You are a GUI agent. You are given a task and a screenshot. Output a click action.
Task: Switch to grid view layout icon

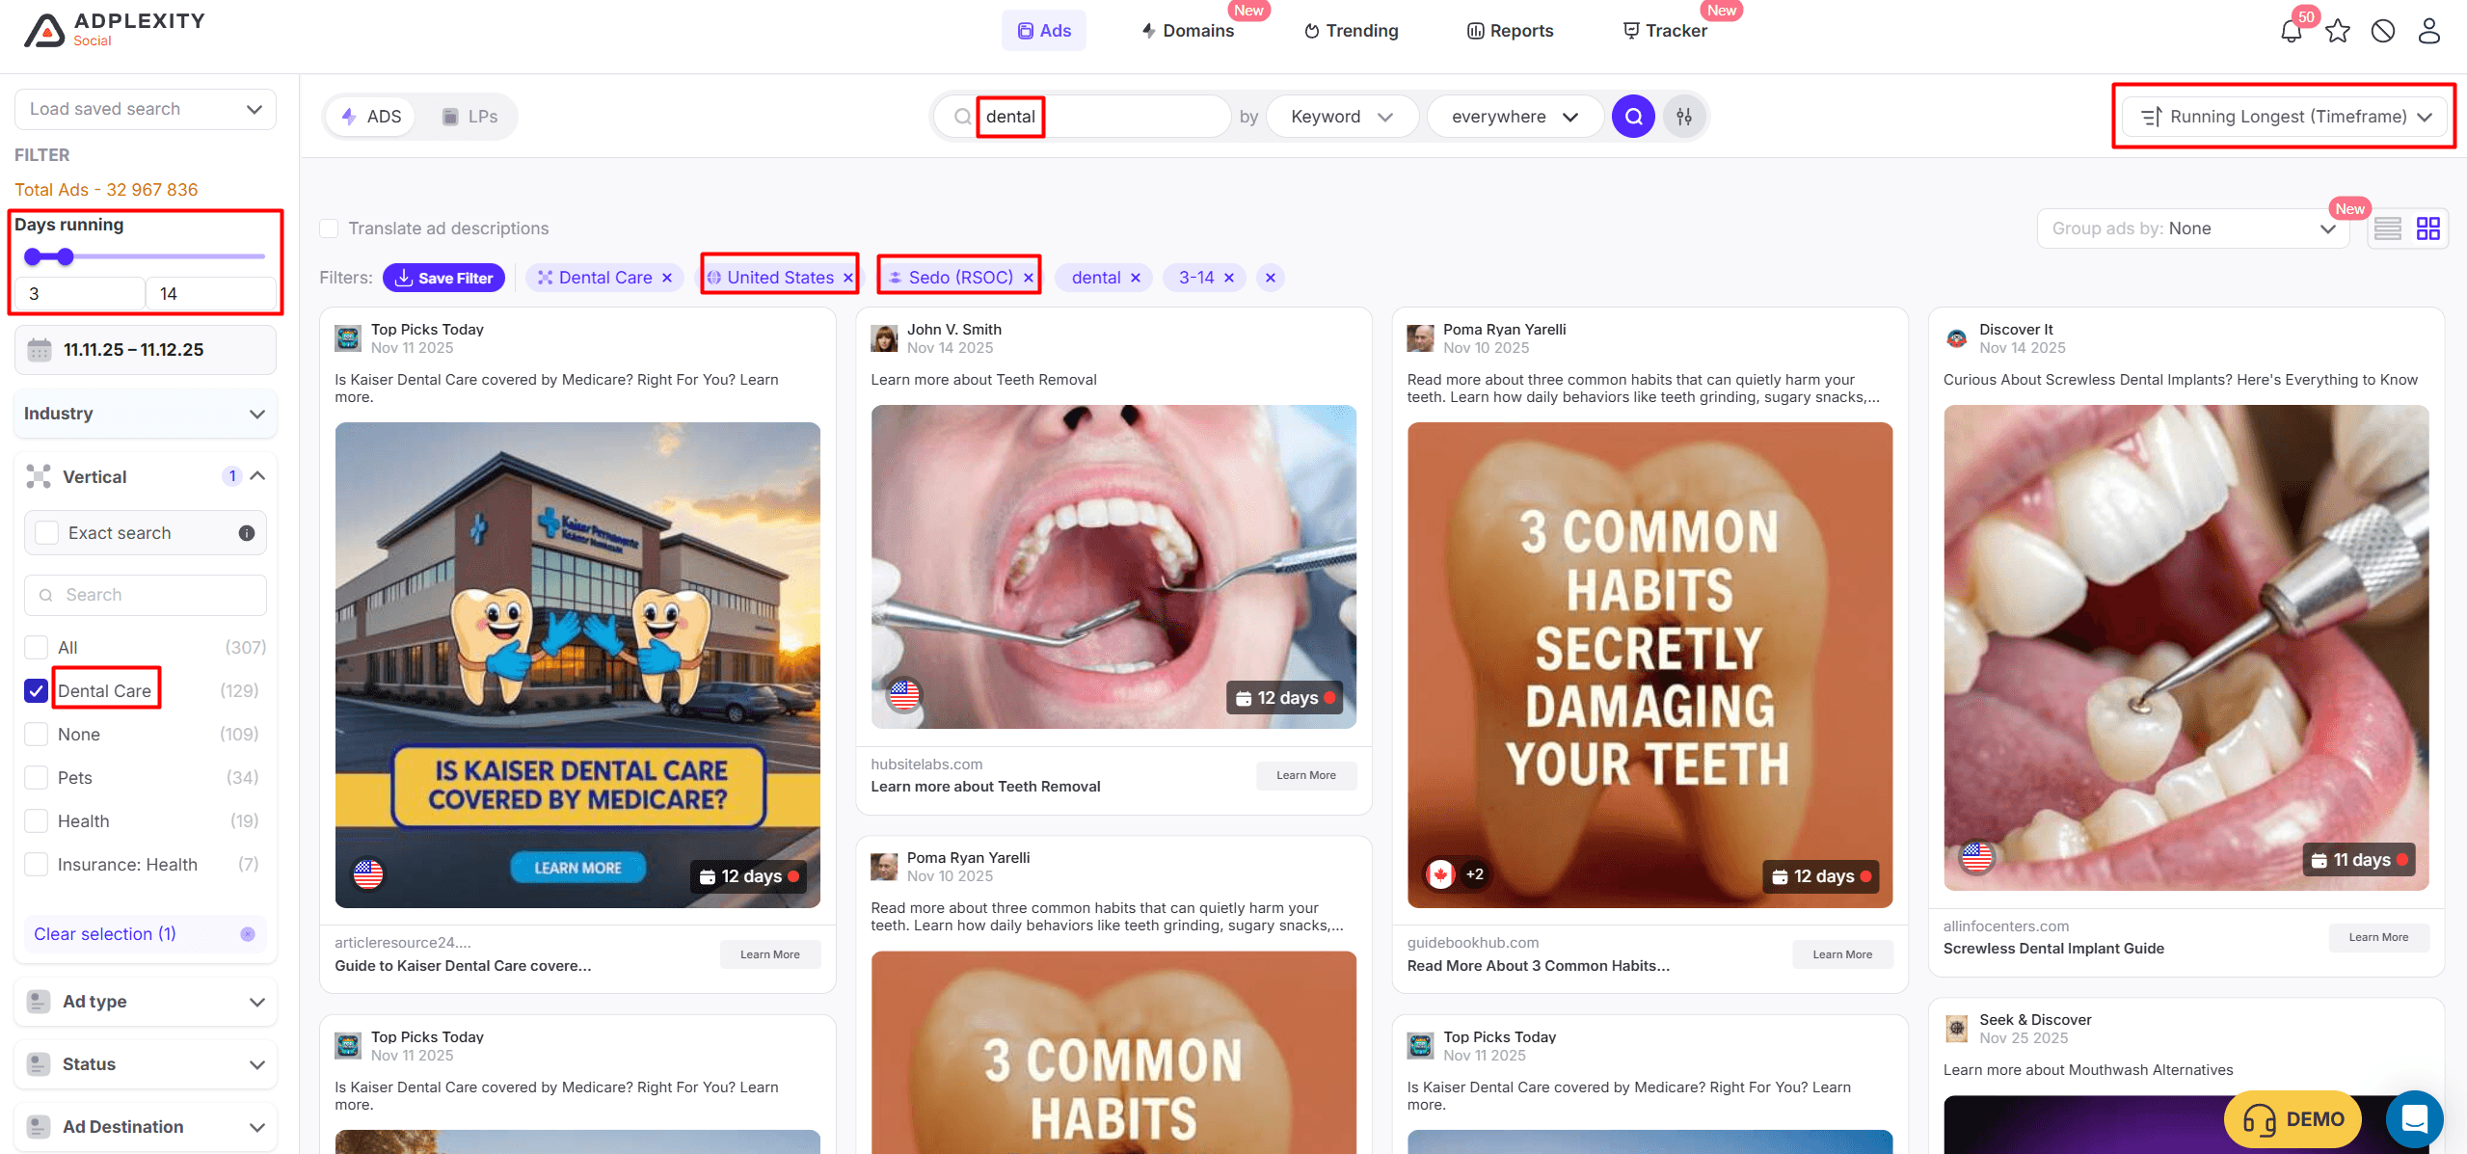(2427, 228)
